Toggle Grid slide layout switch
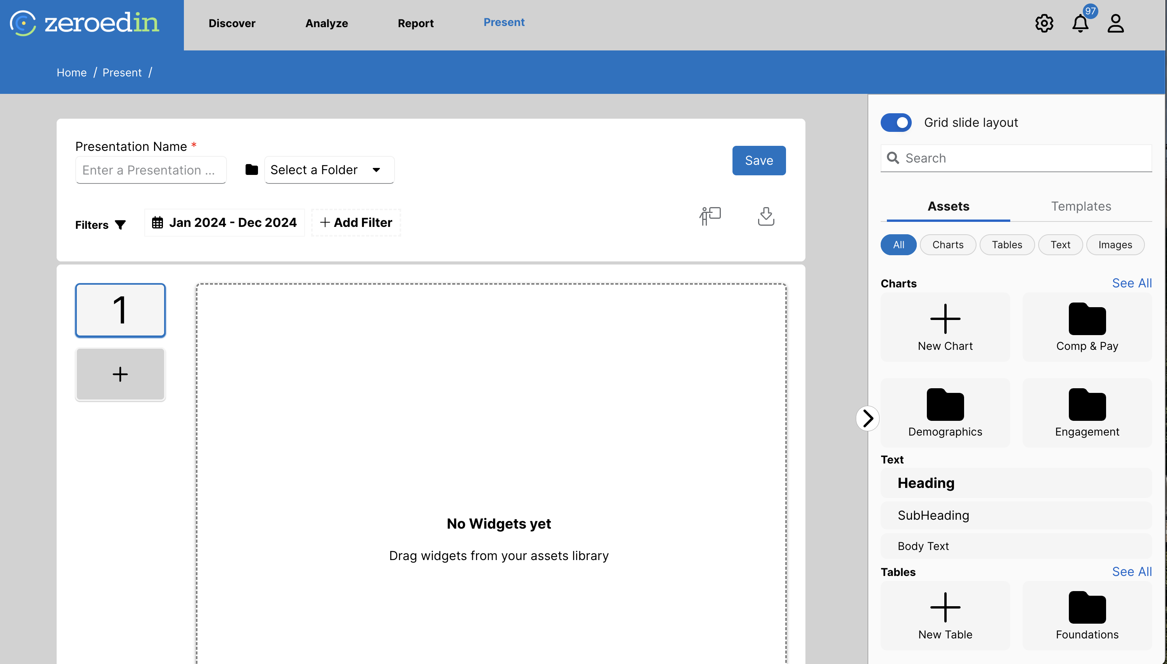Image resolution: width=1167 pixels, height=664 pixels. (x=896, y=122)
